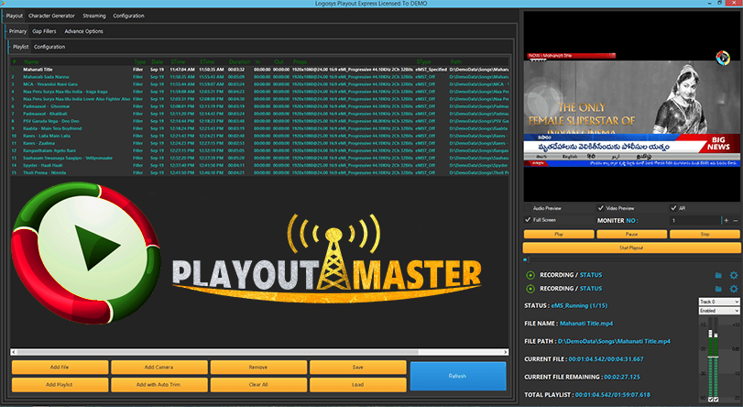Save the playlist with the Save button
The image size is (743, 407).
tap(358, 368)
